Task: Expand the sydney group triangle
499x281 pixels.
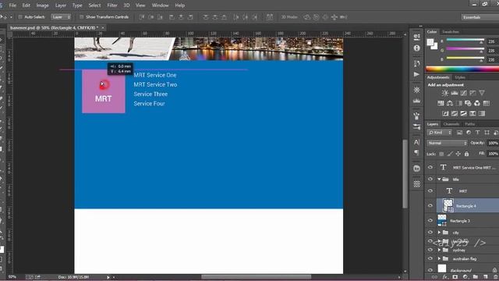Action: 439,250
